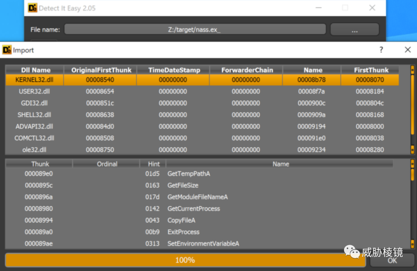
Task: Sort by the Dll Name column header
Action: pyautogui.click(x=35, y=70)
